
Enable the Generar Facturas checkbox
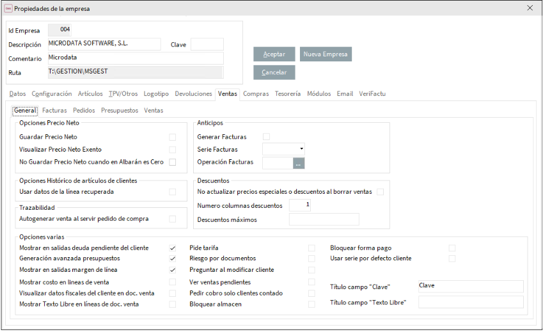266,137
